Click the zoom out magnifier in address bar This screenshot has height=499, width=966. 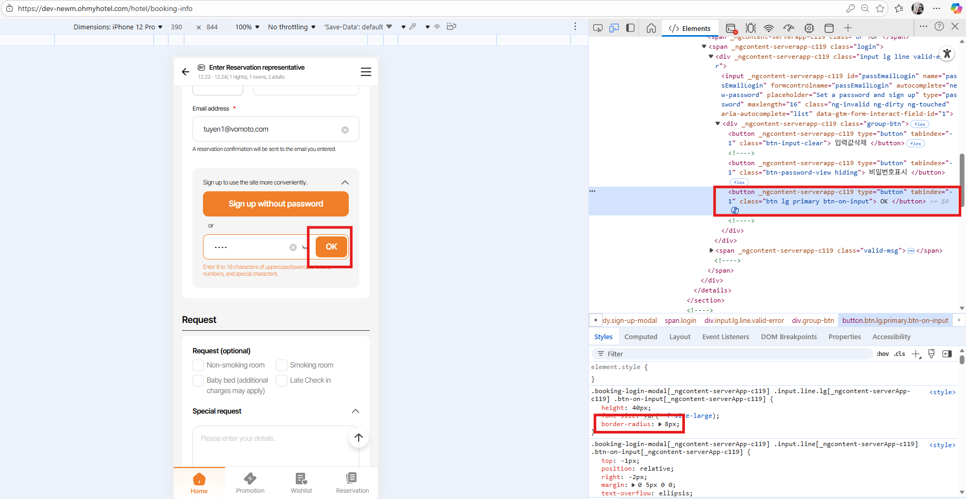point(865,8)
